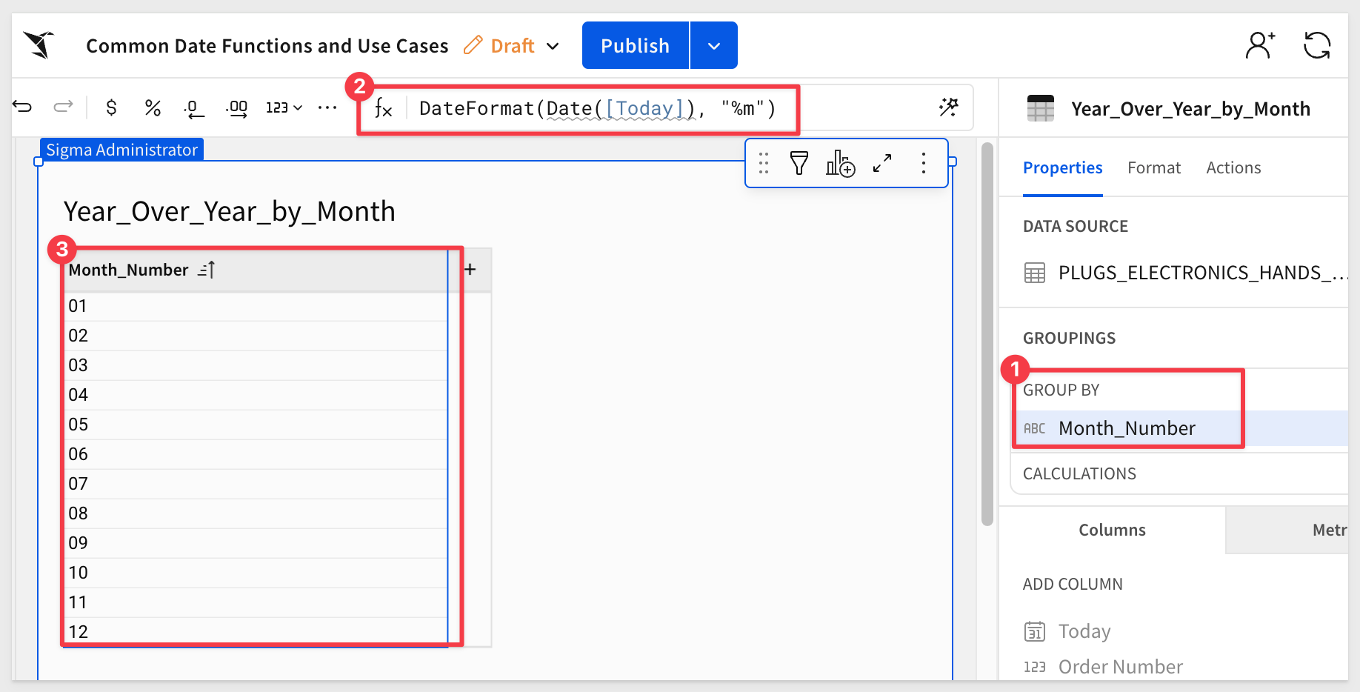Open the table's three-dot more menu

coord(923,163)
